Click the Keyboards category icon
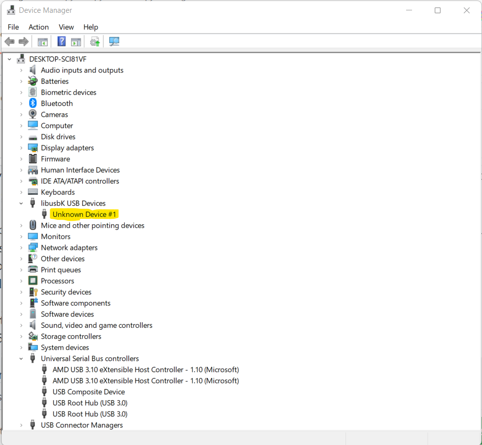 (x=33, y=192)
